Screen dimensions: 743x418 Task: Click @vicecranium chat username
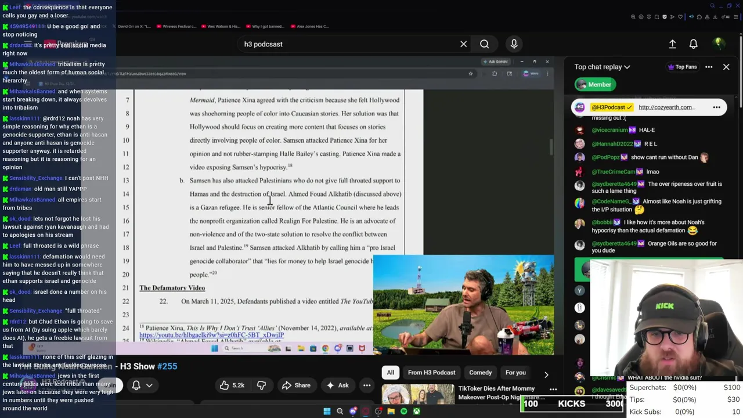pyautogui.click(x=610, y=130)
